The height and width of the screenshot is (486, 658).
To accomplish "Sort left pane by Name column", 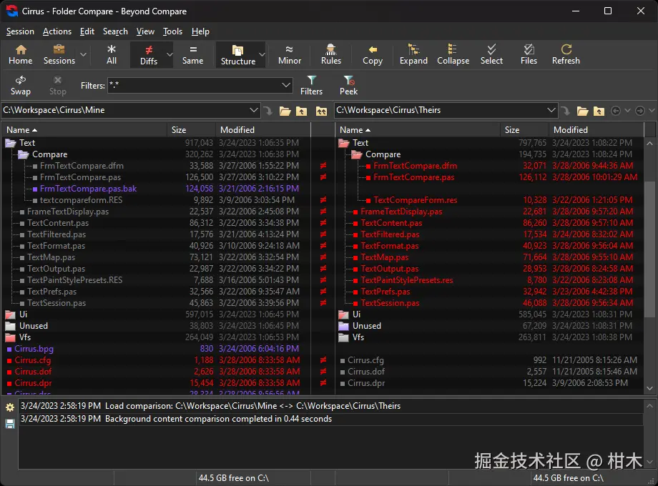I will (85, 130).
